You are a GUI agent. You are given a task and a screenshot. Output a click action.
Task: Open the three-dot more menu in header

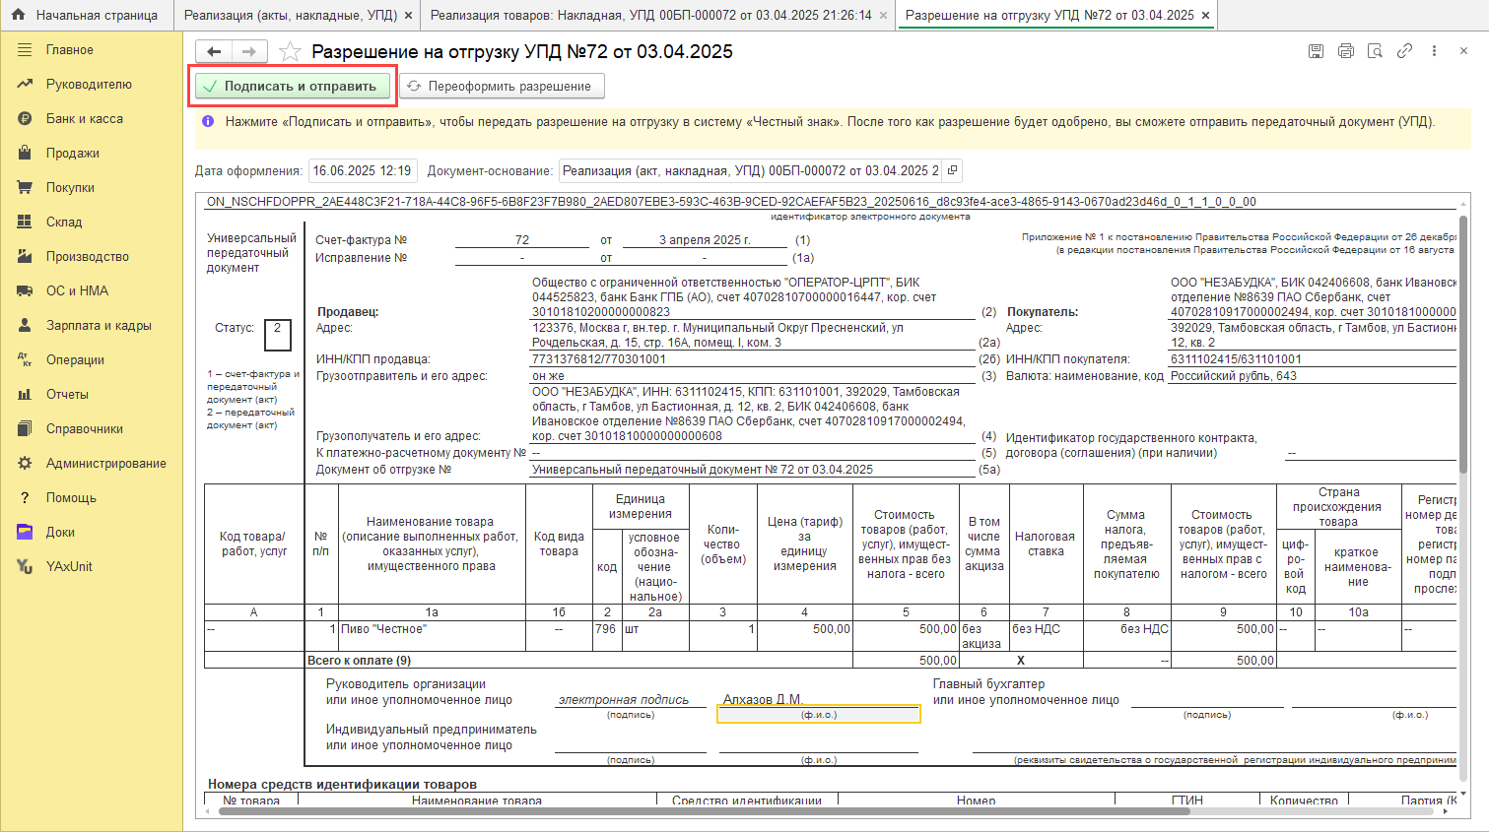[1434, 51]
